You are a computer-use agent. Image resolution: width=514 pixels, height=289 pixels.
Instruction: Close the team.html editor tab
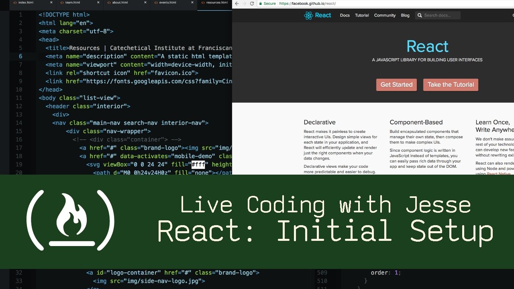(x=98, y=3)
